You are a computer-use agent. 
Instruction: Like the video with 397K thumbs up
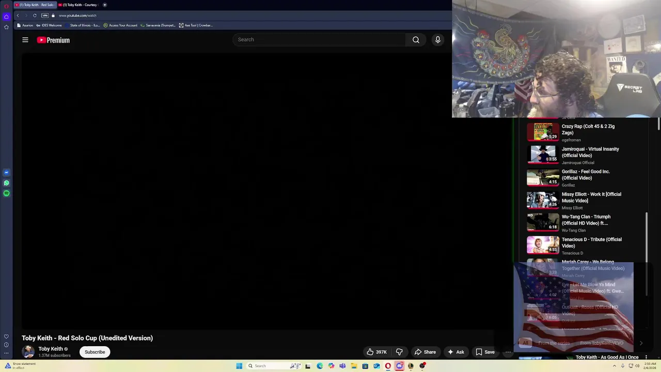pos(376,352)
